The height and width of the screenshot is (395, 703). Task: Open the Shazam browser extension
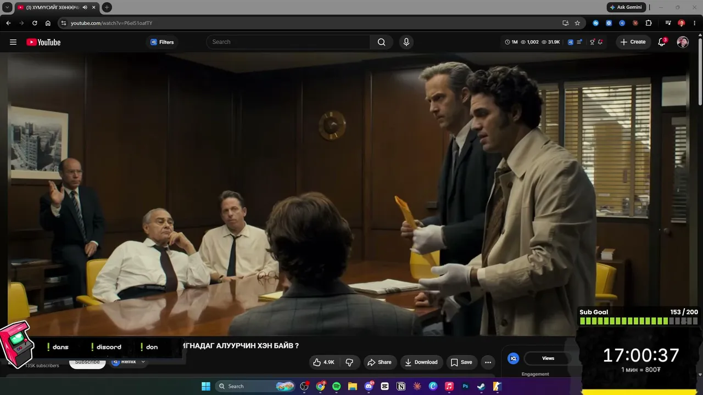point(596,23)
